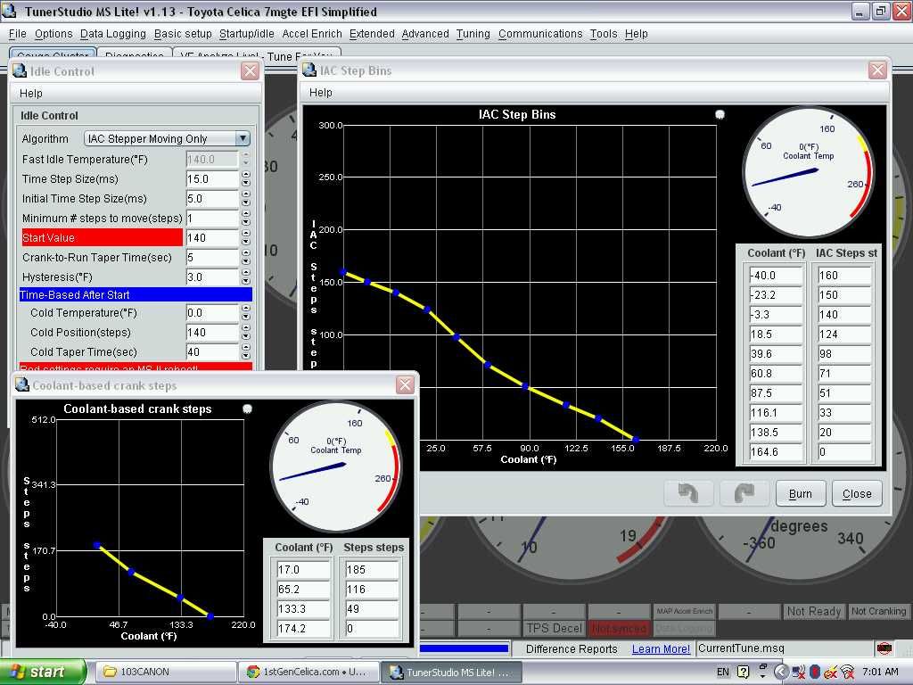The width and height of the screenshot is (913, 685).
Task: Switch to the Diagnostics tab
Action: pos(135,54)
